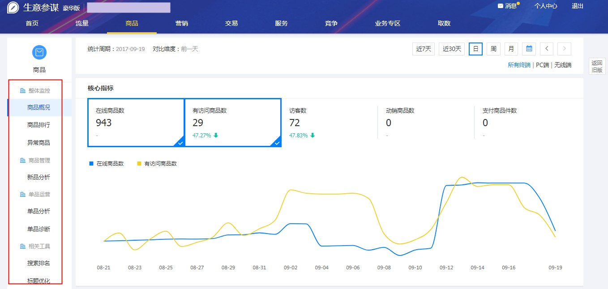Deselect the 有访问商品数 metric card
The width and height of the screenshot is (608, 289).
233,123
